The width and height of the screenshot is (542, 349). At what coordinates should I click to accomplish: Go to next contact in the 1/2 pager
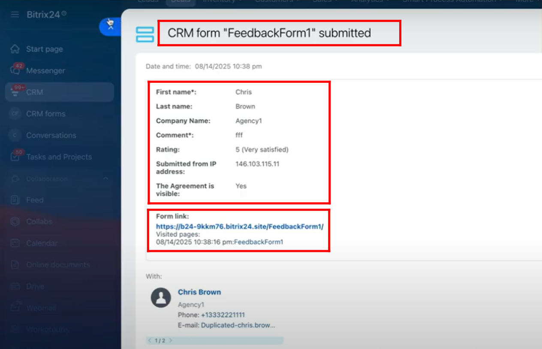(x=170, y=340)
